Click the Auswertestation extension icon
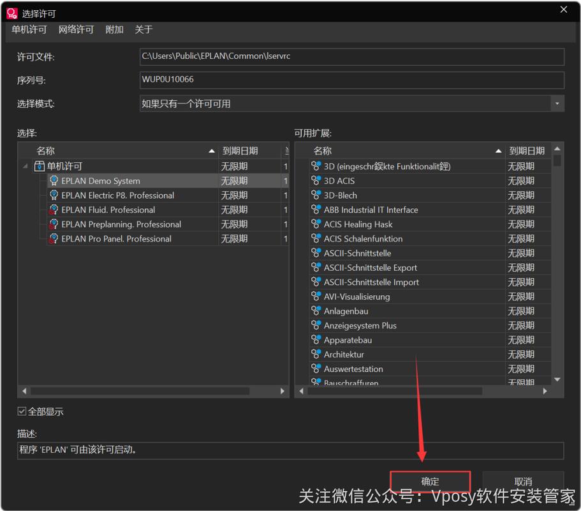Viewport: 581px width, 511px height. click(316, 369)
